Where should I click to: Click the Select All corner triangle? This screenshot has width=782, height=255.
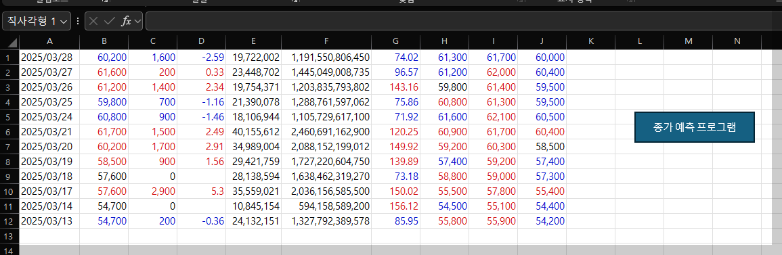(x=12, y=42)
